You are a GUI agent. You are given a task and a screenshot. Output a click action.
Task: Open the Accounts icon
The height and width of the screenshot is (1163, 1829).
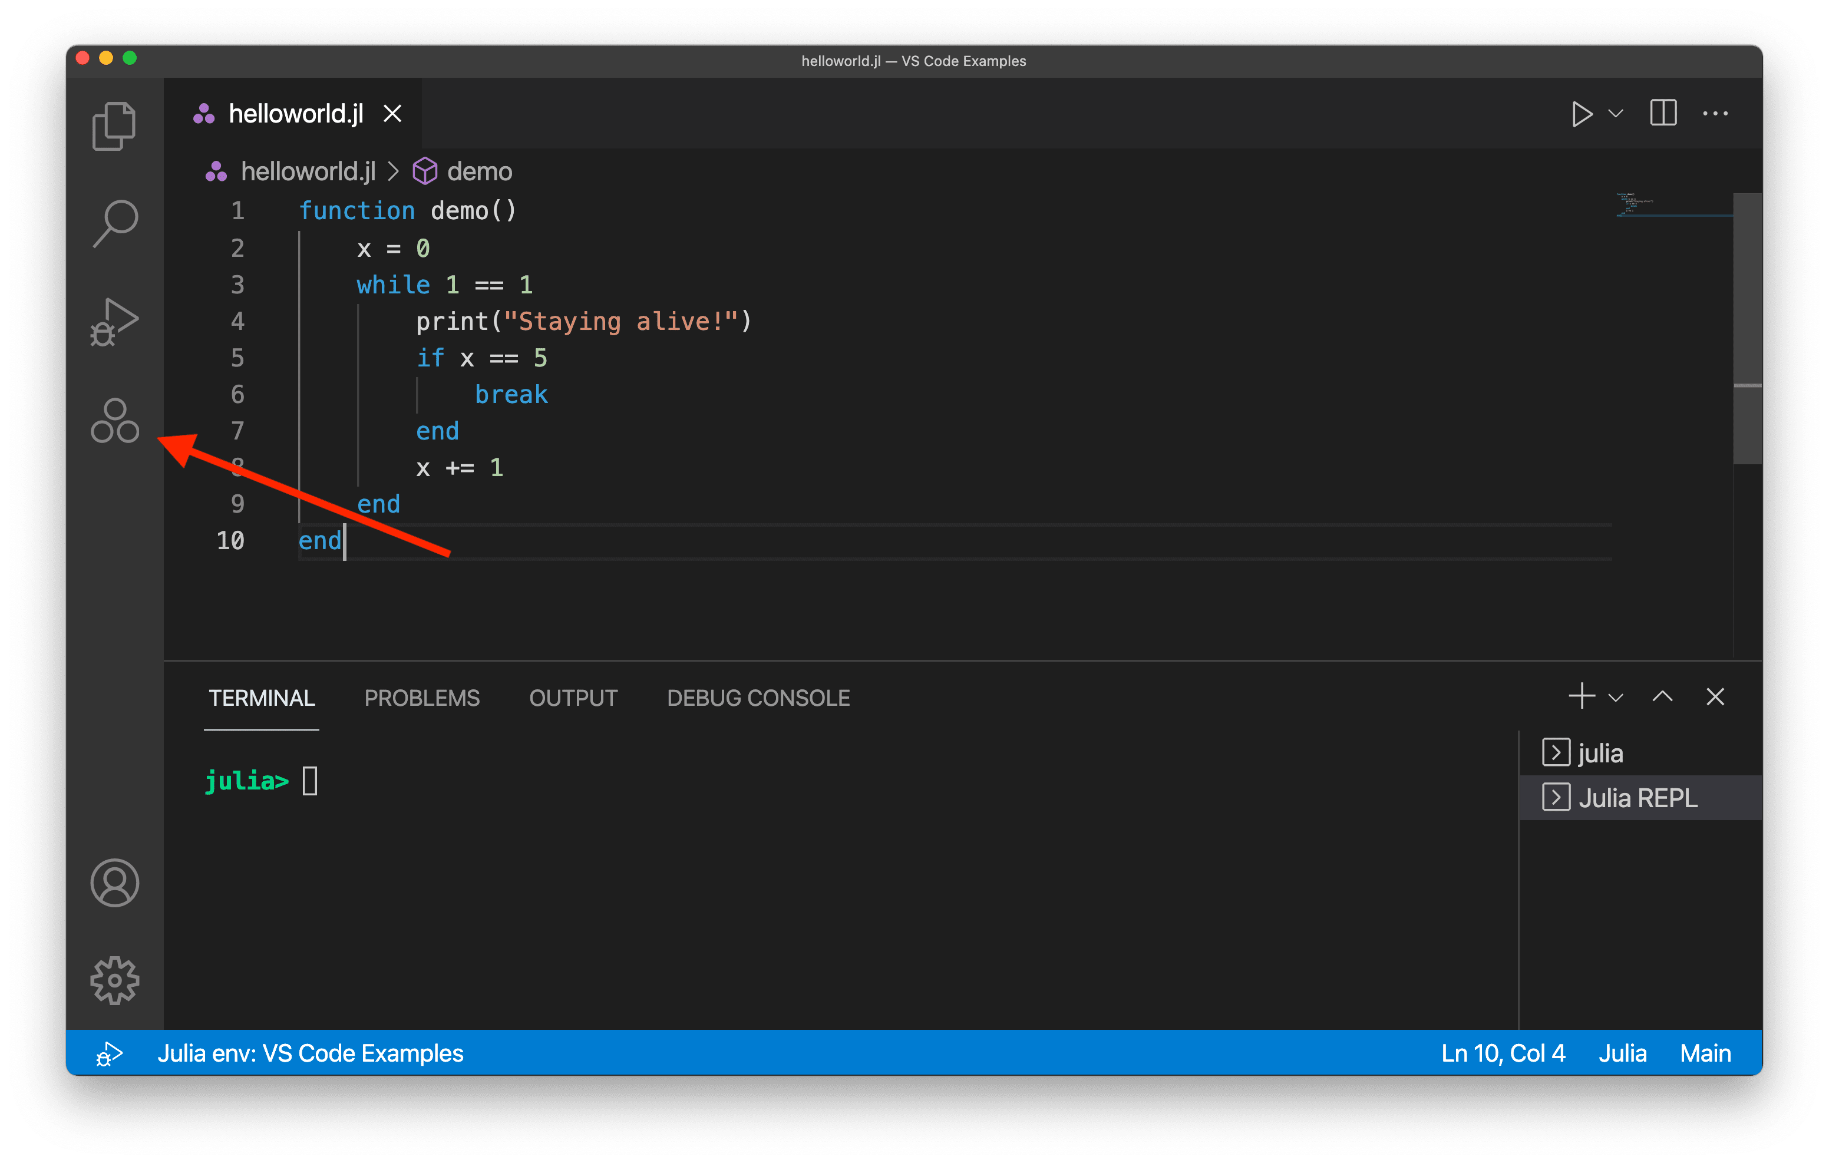(x=115, y=883)
